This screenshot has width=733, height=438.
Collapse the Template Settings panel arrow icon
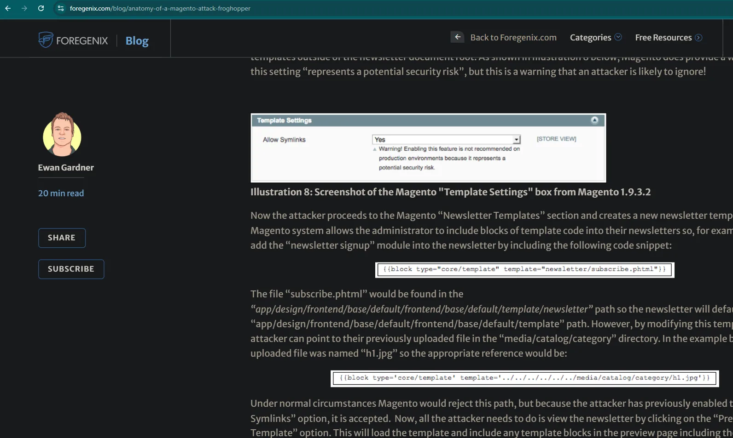[x=594, y=120]
